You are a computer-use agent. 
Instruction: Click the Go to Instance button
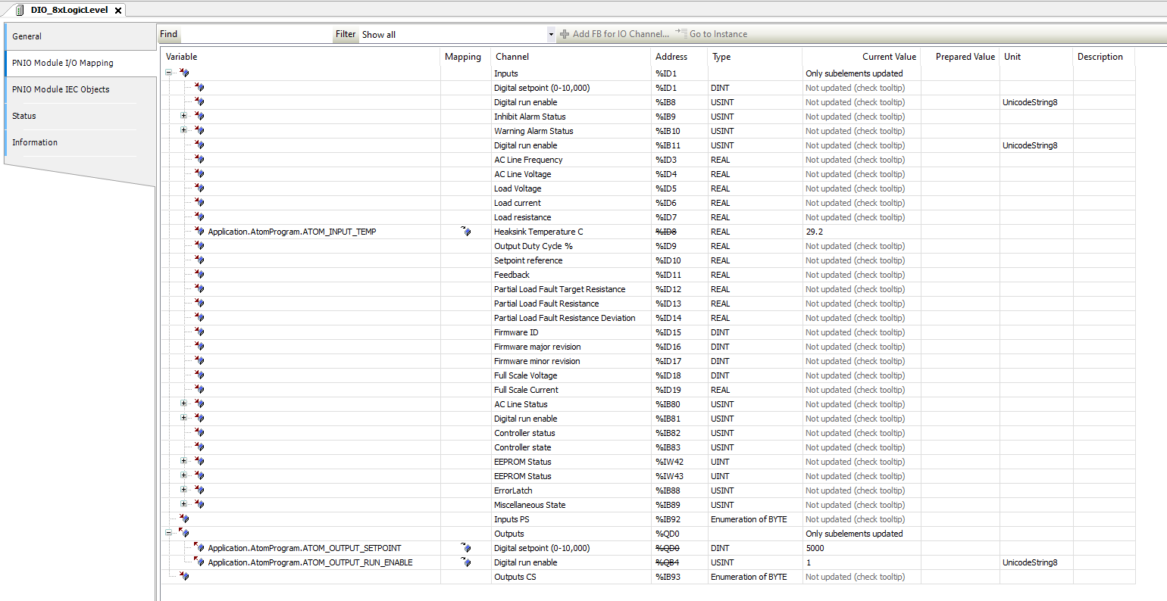pyautogui.click(x=712, y=34)
